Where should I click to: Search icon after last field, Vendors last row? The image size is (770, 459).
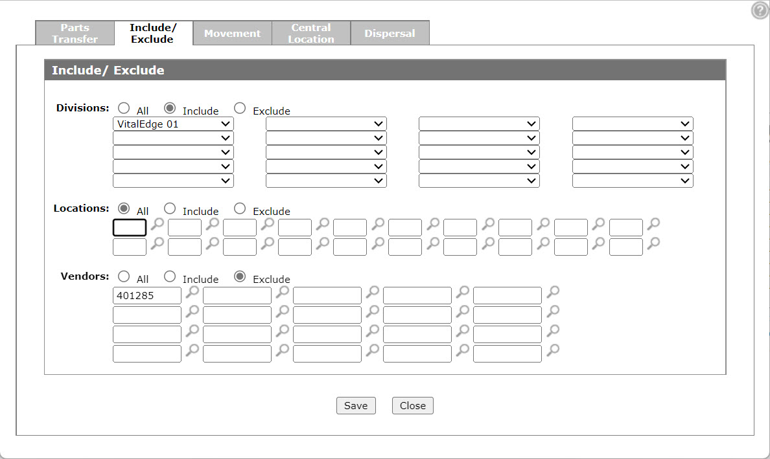553,350
